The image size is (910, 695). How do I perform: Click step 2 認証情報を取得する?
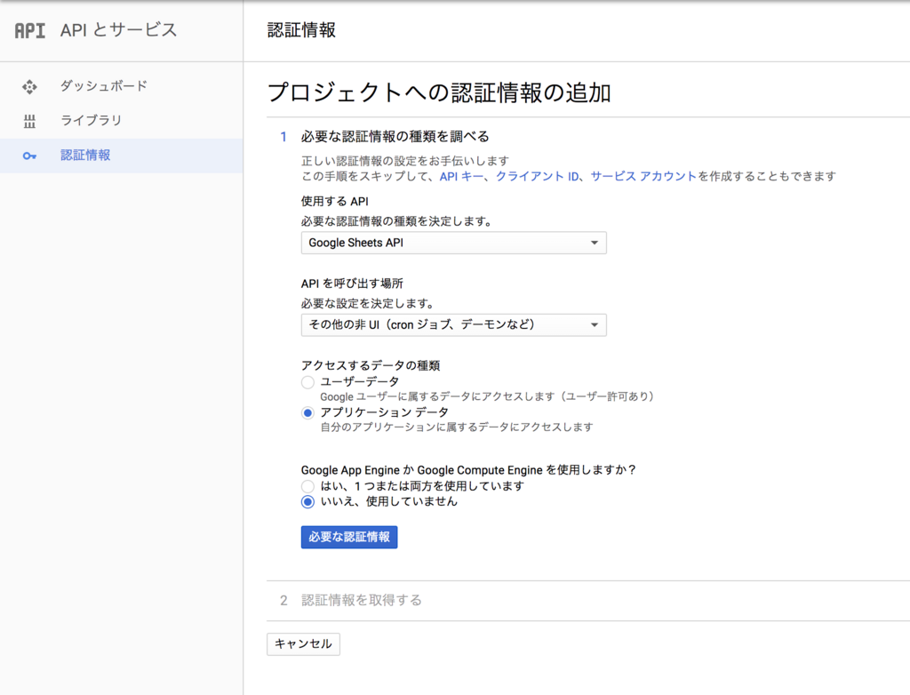[361, 601]
